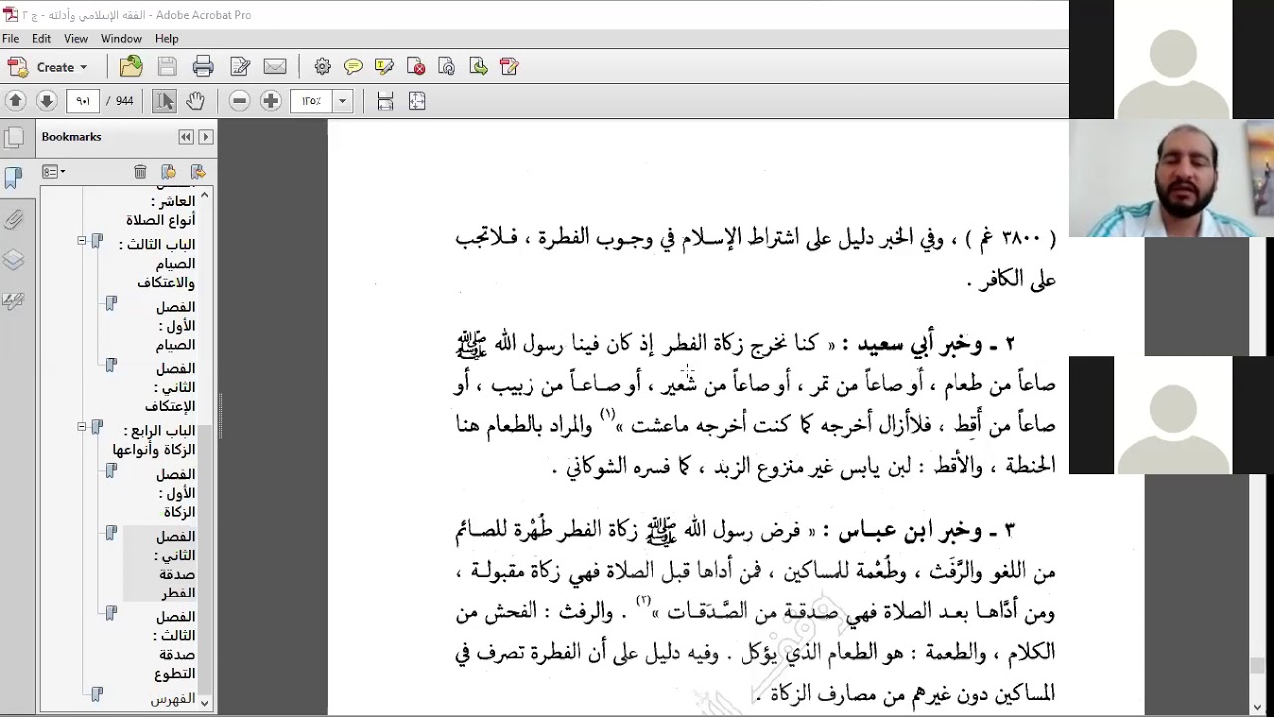This screenshot has width=1274, height=717.
Task: Click the Bookmarks panel right arrow button
Action: click(x=206, y=137)
